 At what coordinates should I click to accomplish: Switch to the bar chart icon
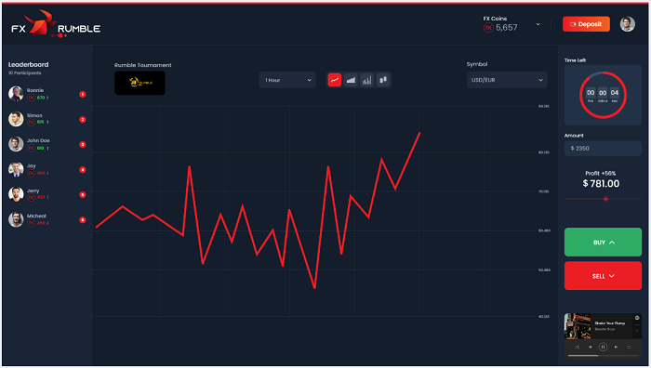pyautogui.click(x=367, y=80)
